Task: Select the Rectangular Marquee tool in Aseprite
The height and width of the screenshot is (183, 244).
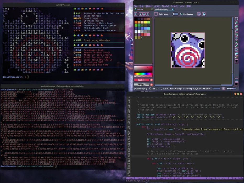Action: pos(236,19)
